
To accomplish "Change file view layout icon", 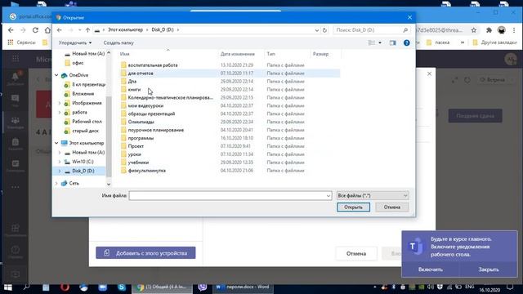I will tap(371, 42).
